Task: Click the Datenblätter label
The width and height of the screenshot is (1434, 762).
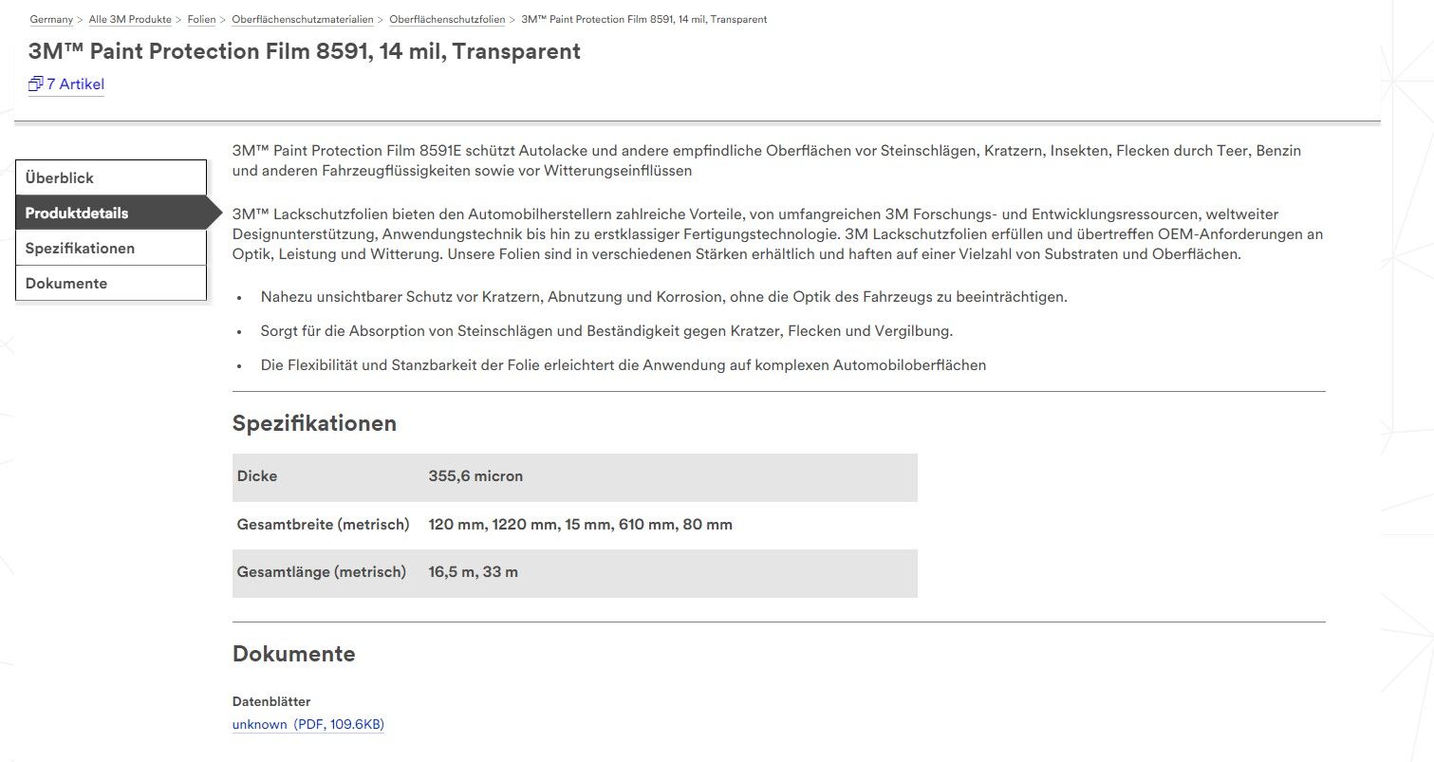Action: click(271, 701)
